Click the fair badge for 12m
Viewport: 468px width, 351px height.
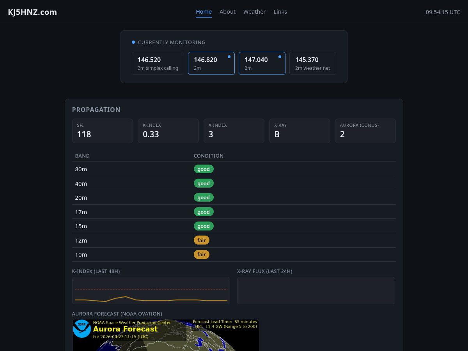pyautogui.click(x=202, y=240)
